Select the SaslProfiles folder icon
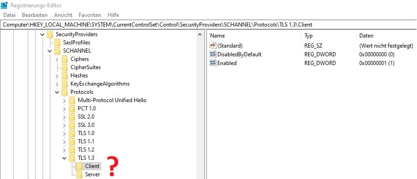 [57, 43]
